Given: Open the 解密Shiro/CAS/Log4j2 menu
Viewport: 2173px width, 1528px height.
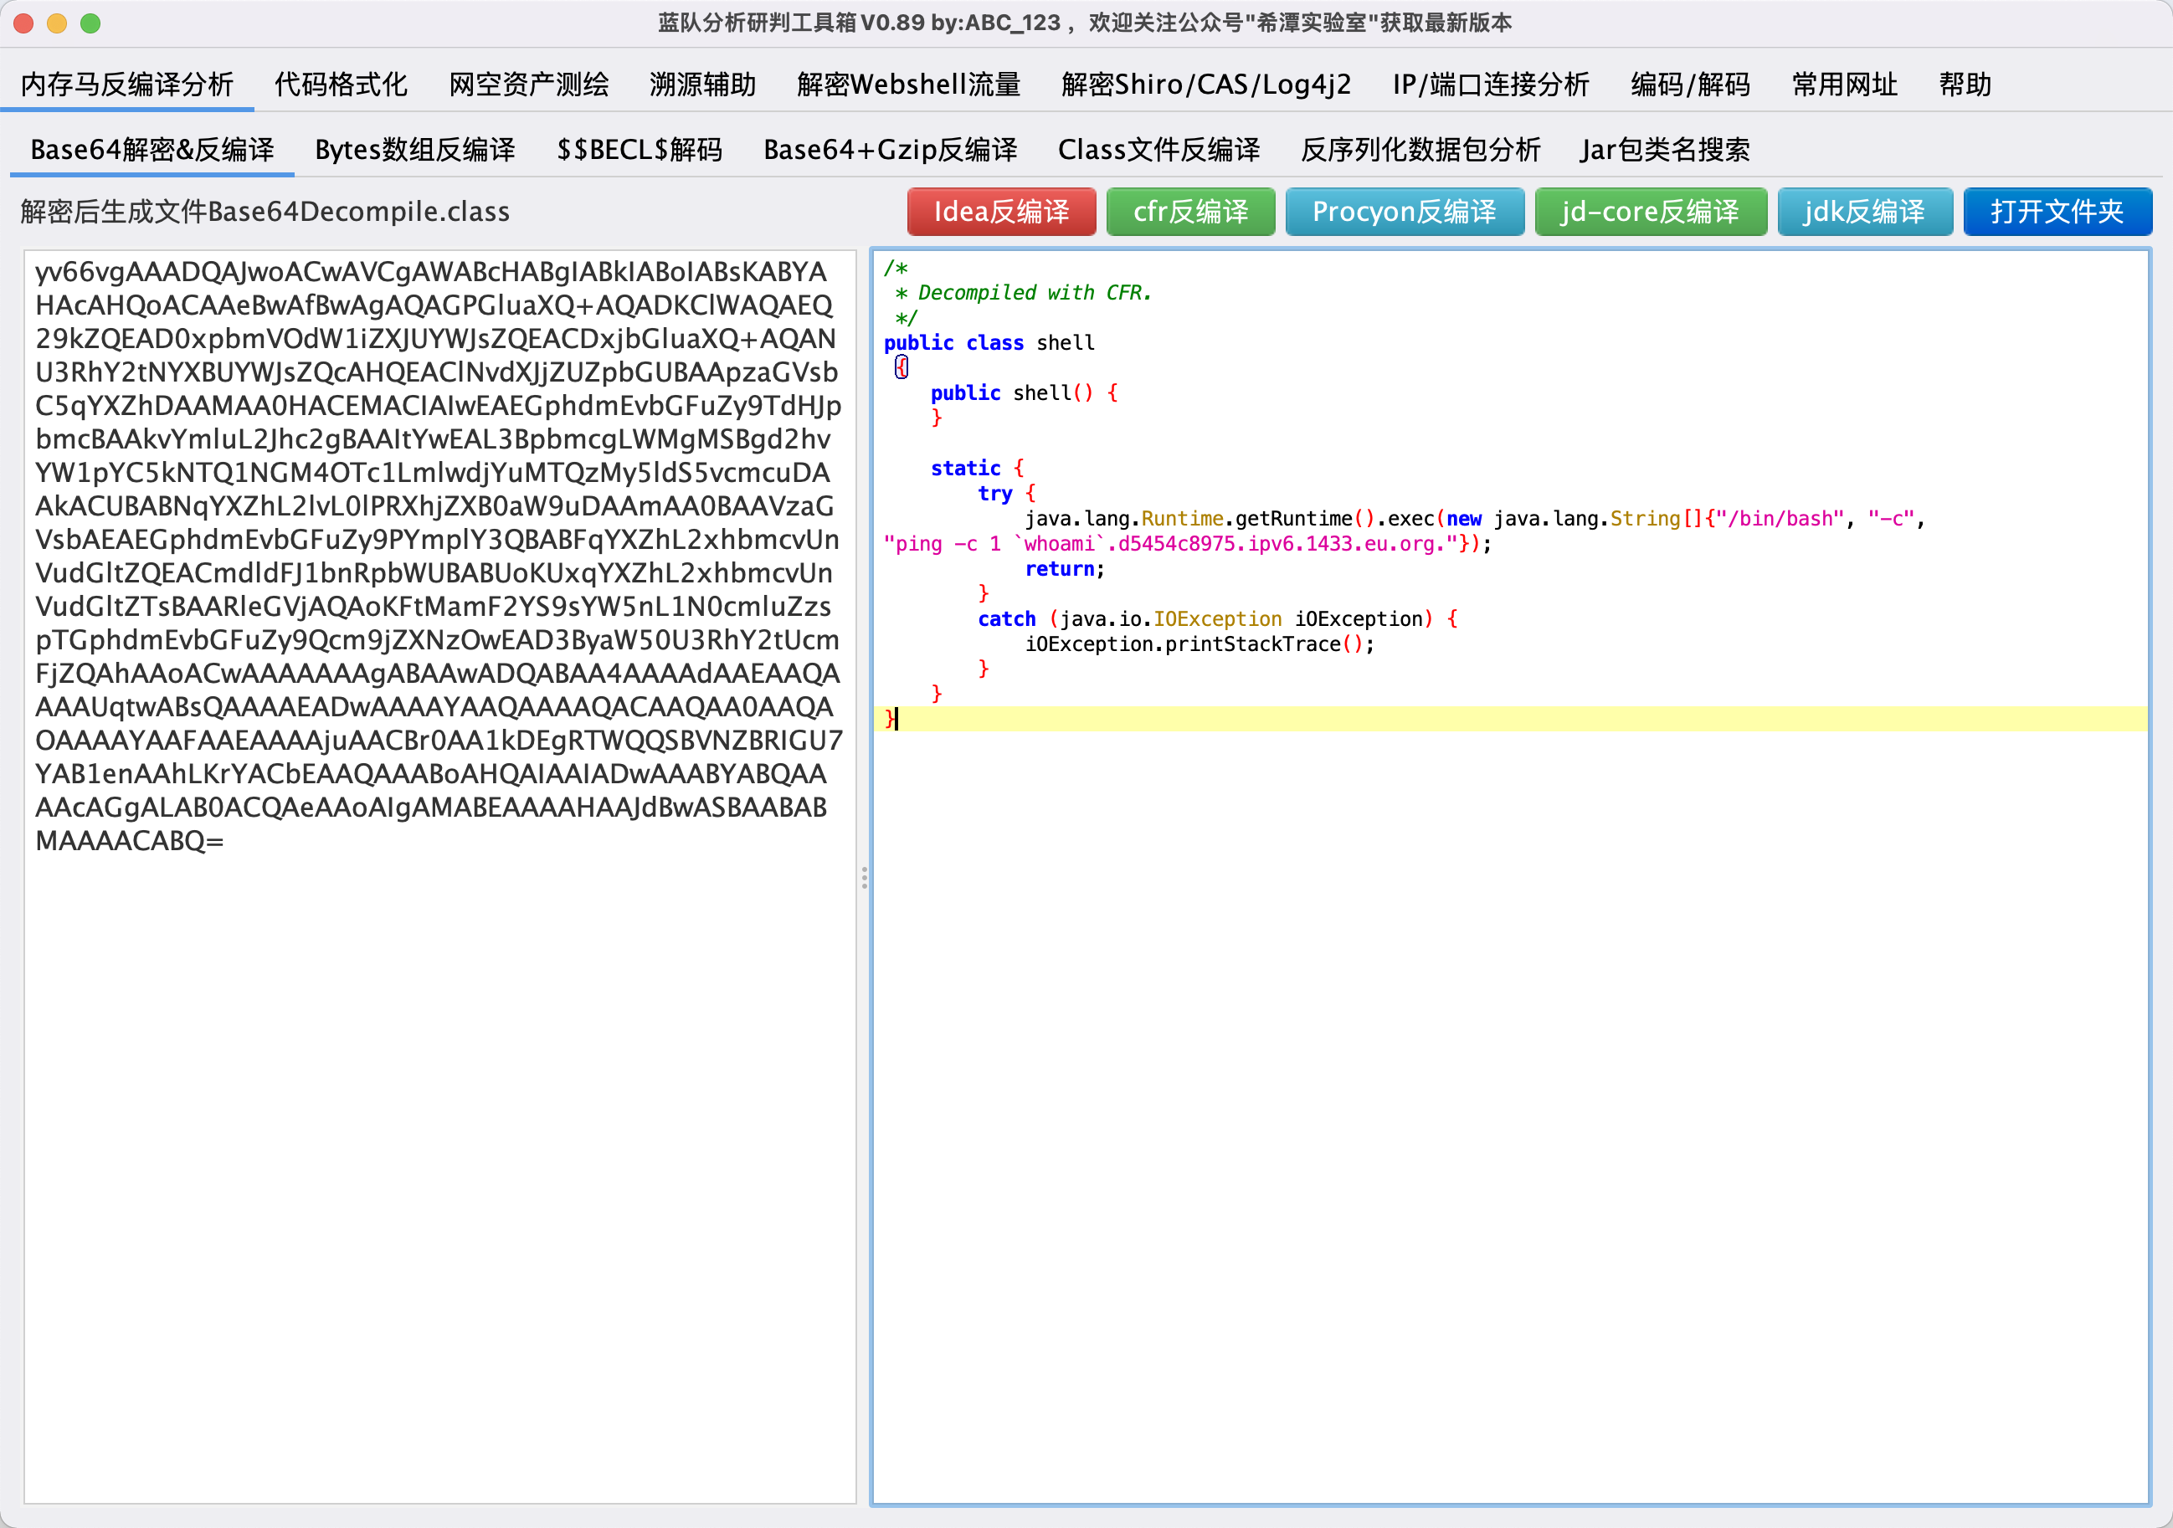Looking at the screenshot, I should (1205, 85).
